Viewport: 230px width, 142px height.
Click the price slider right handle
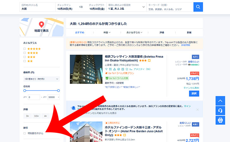tap(58, 91)
